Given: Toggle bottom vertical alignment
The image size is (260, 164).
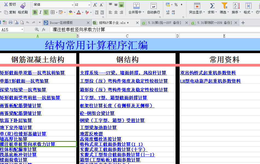Looking at the screenshot, I should pos(121,5).
